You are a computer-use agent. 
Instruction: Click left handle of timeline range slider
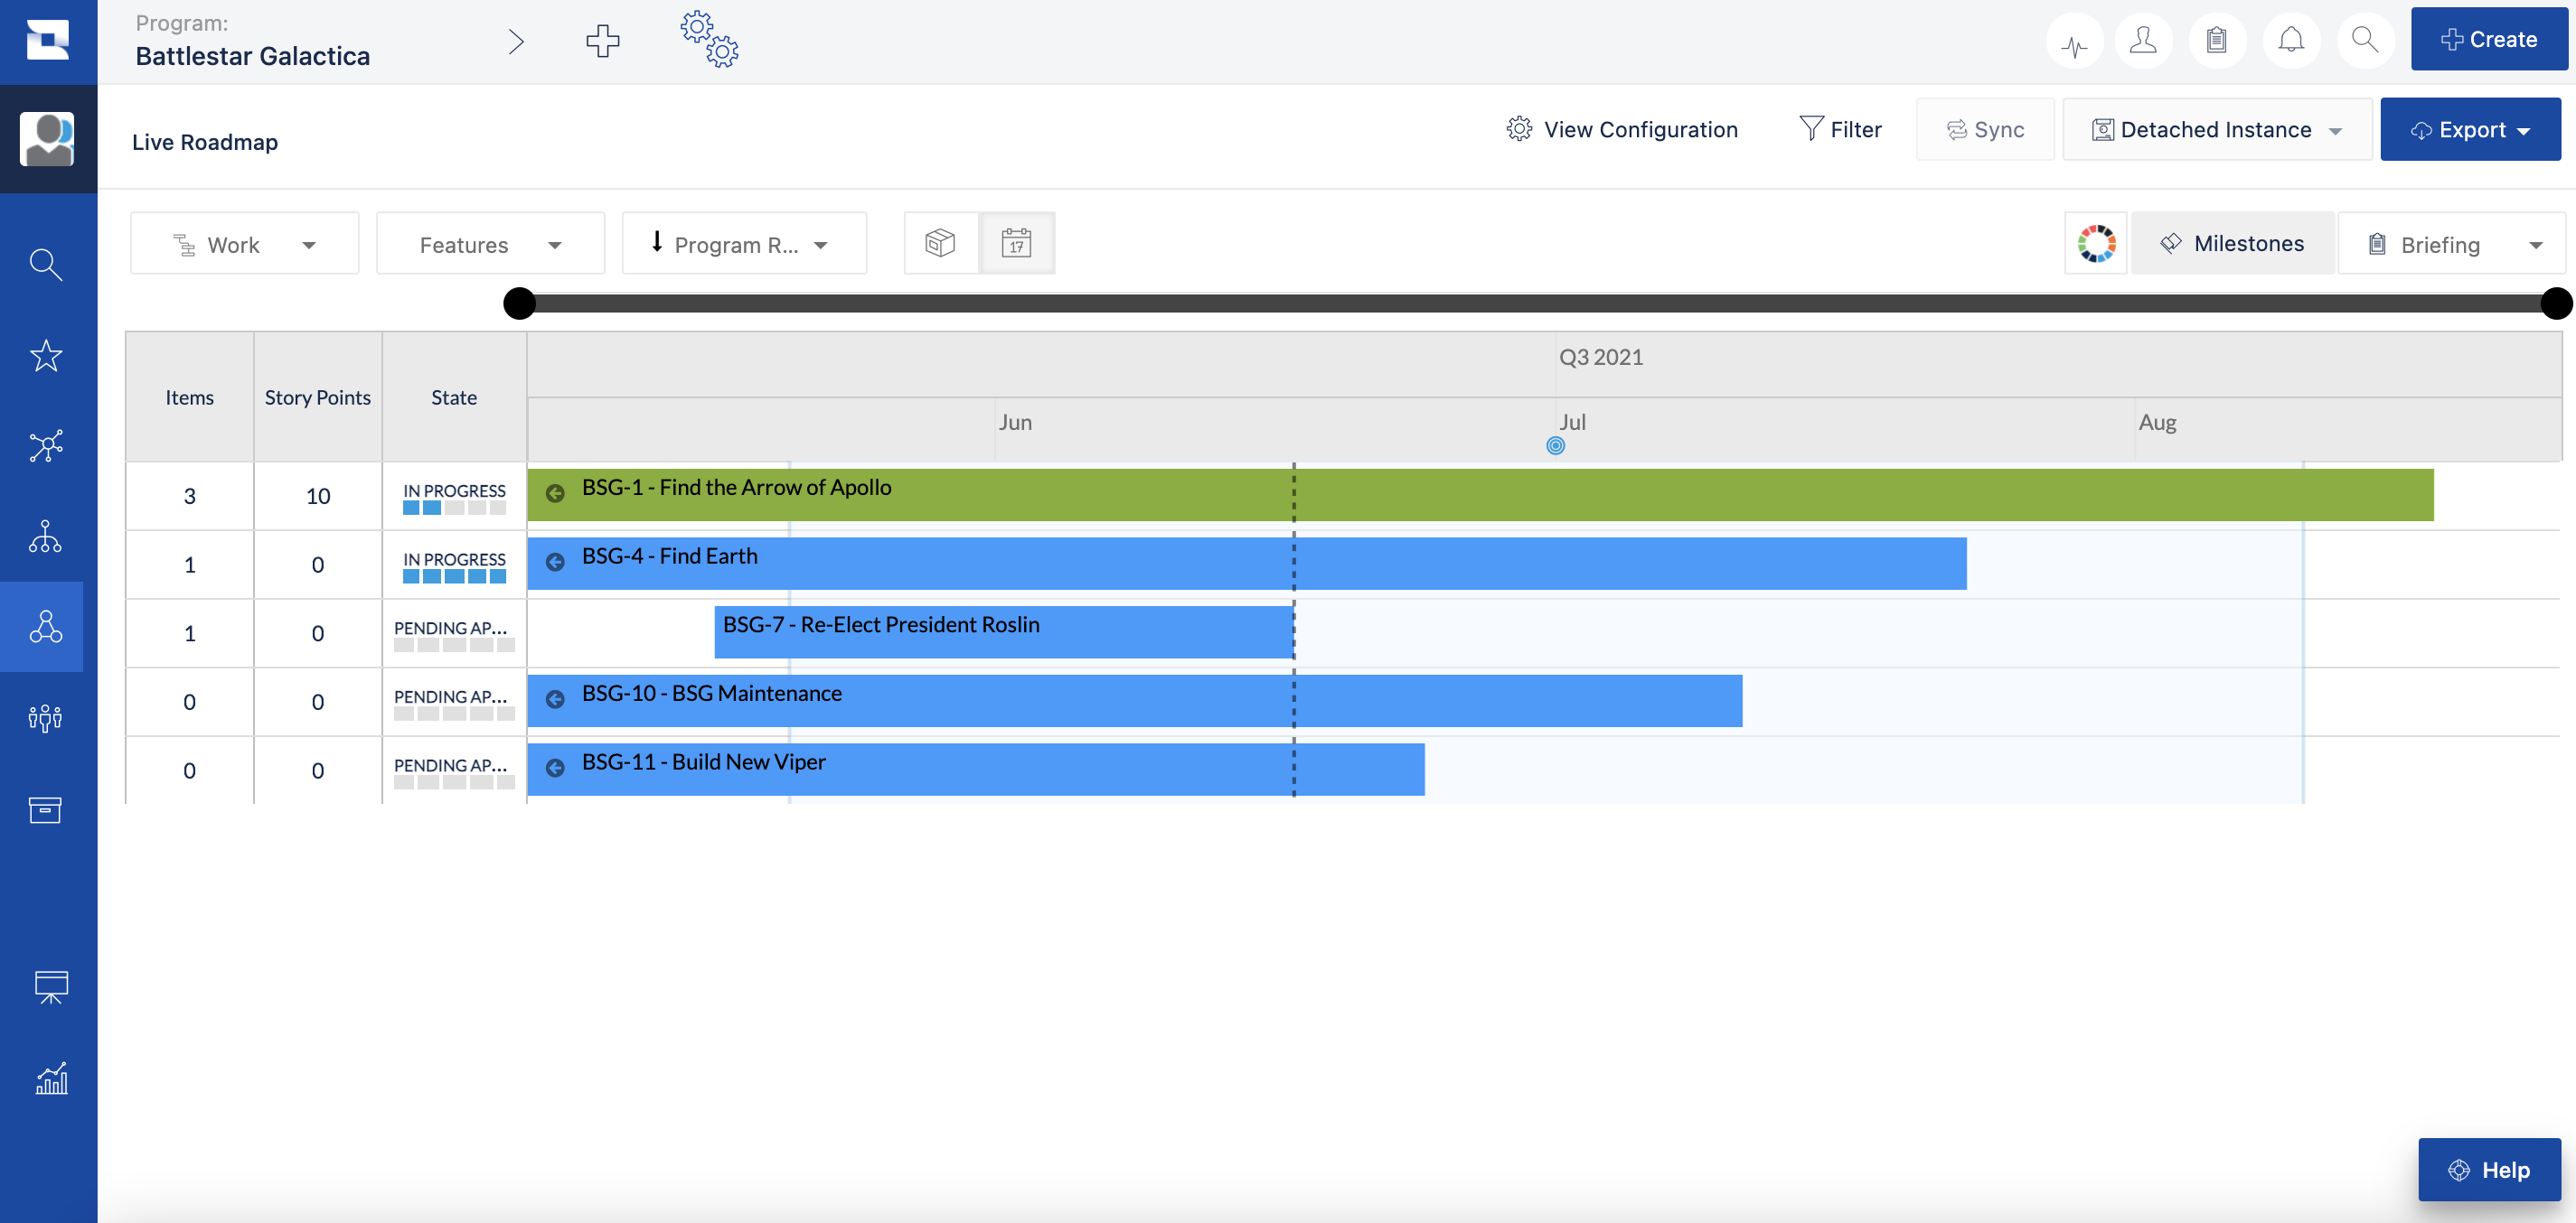(x=519, y=303)
